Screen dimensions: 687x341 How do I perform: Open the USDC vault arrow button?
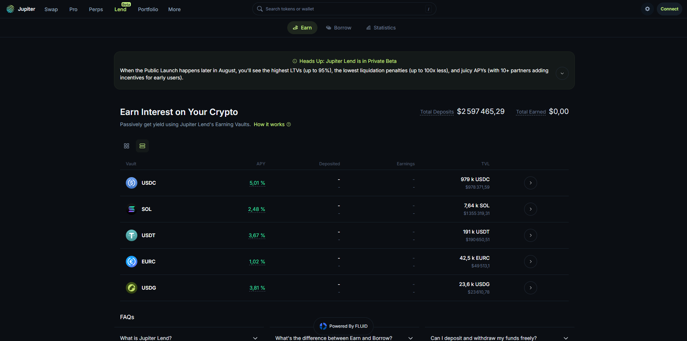coord(530,183)
